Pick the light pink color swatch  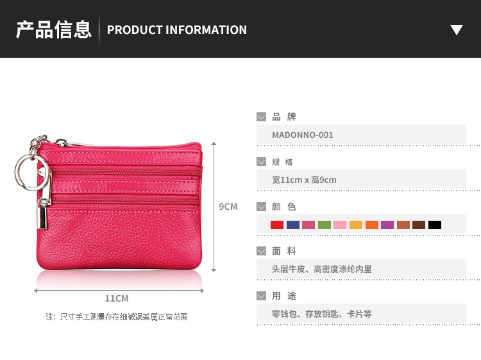340,225
